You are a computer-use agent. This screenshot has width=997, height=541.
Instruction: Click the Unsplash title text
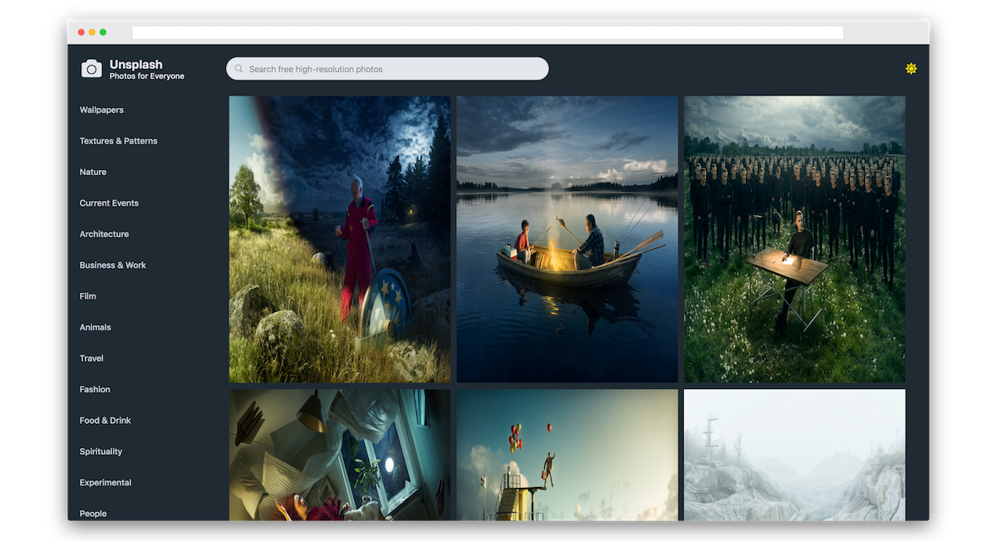click(x=136, y=64)
